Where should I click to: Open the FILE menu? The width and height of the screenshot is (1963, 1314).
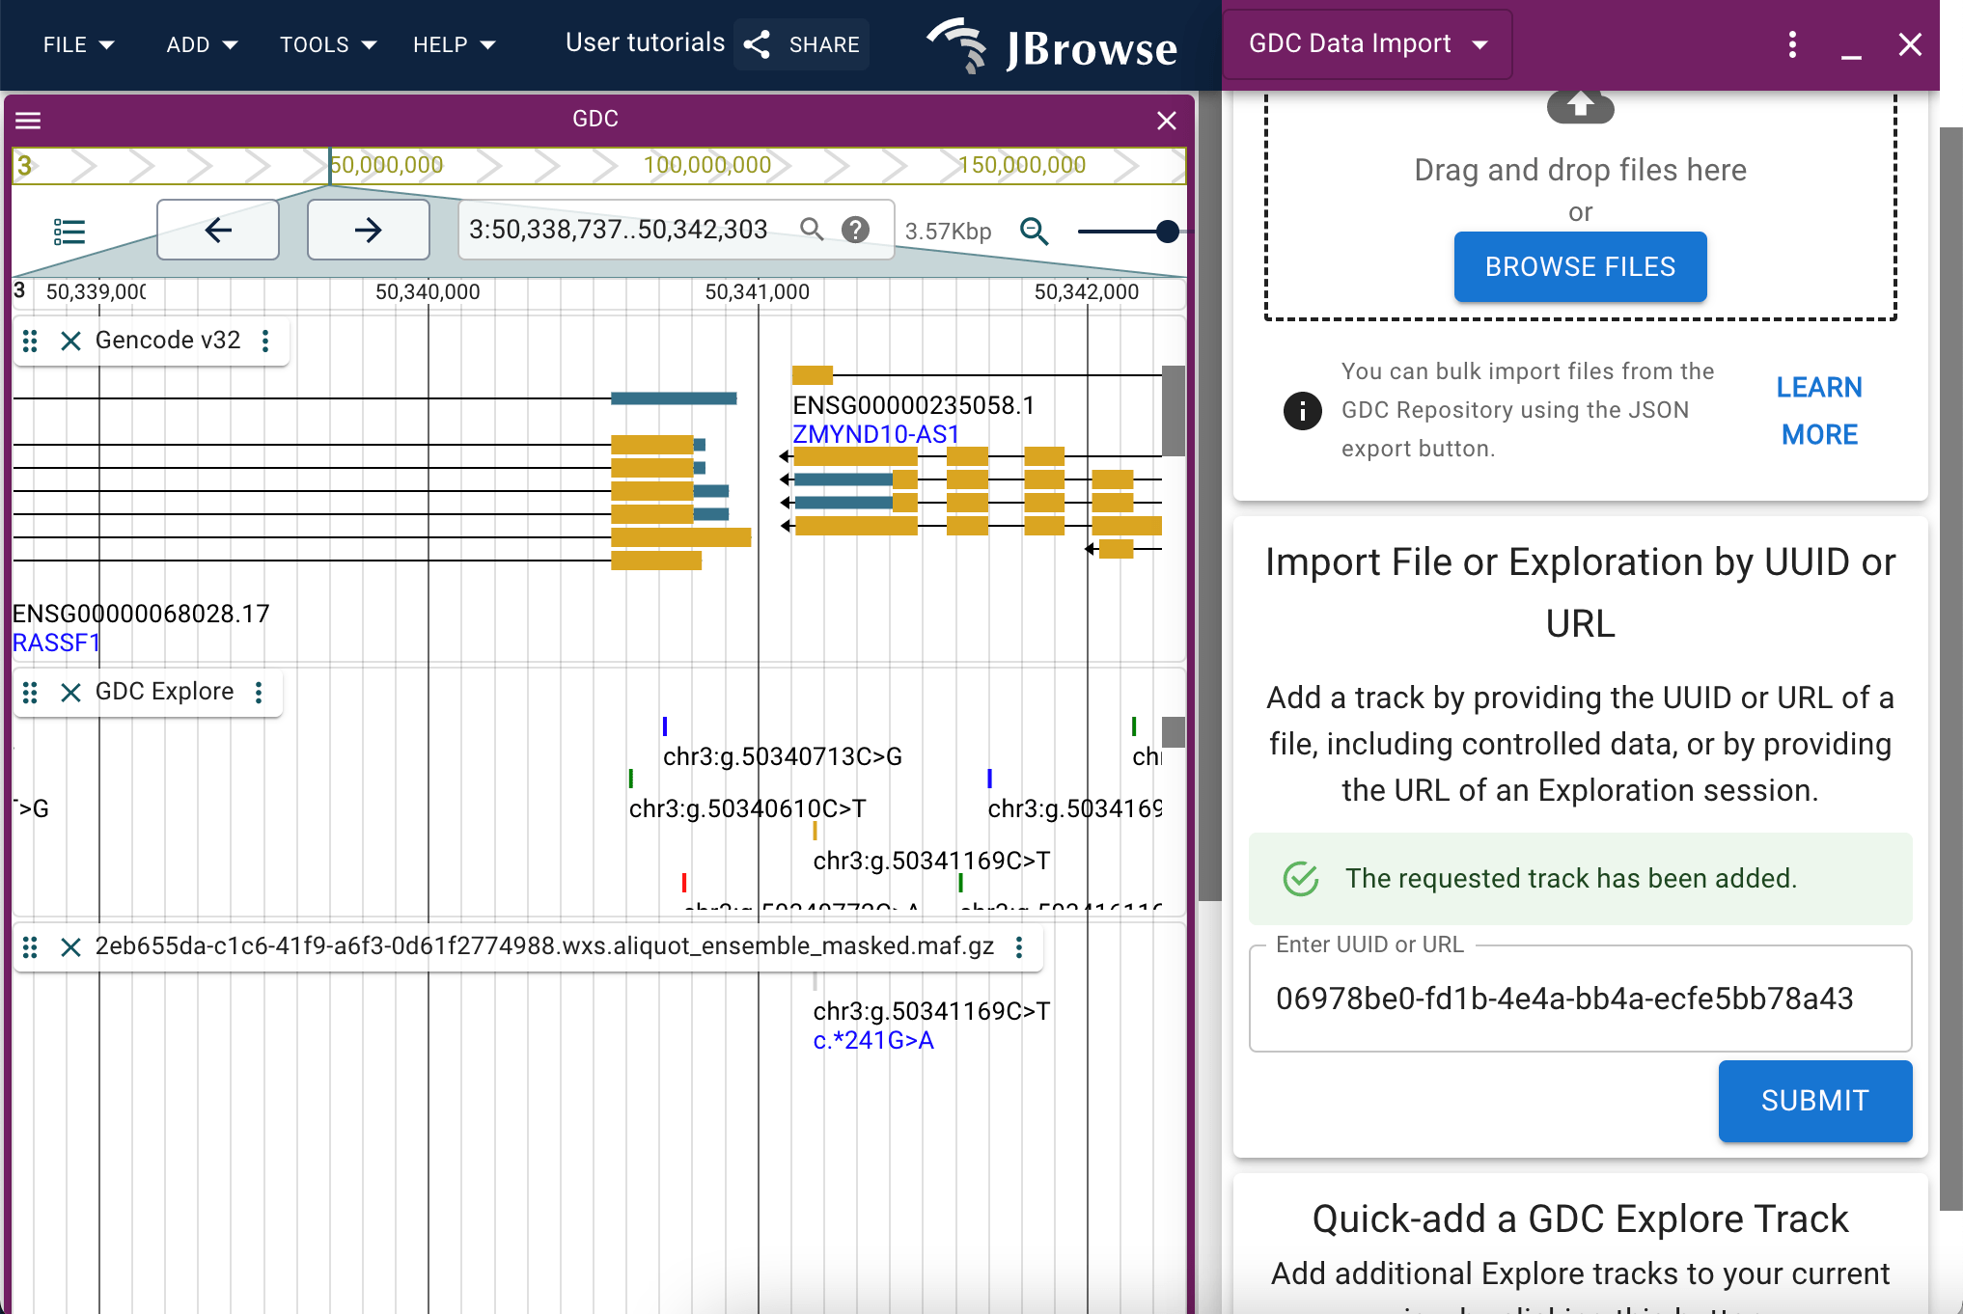tap(78, 44)
